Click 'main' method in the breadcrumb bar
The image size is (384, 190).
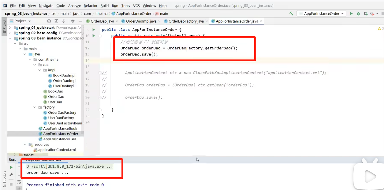(x=162, y=13)
